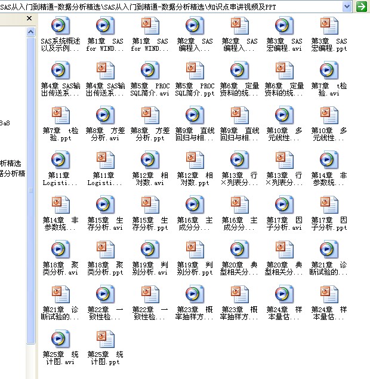The height and width of the screenshot is (379, 370).
Task: Click the file name 第1章 SAS for WIND... under the presentation icon
Action: pyautogui.click(x=150, y=45)
